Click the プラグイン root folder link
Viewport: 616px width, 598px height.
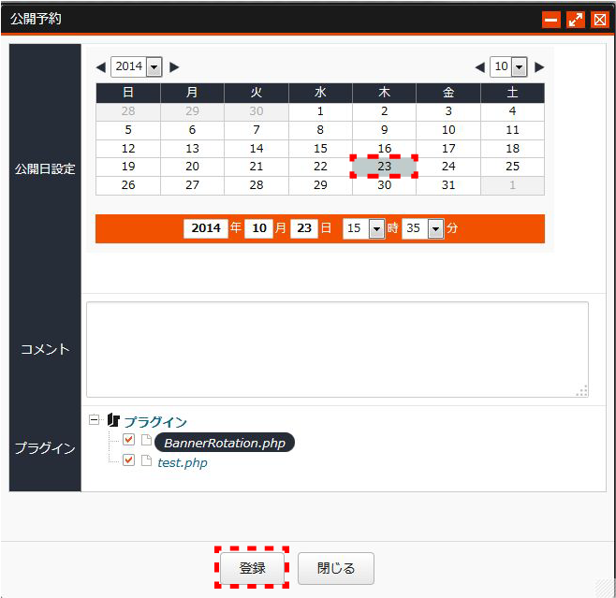point(155,422)
